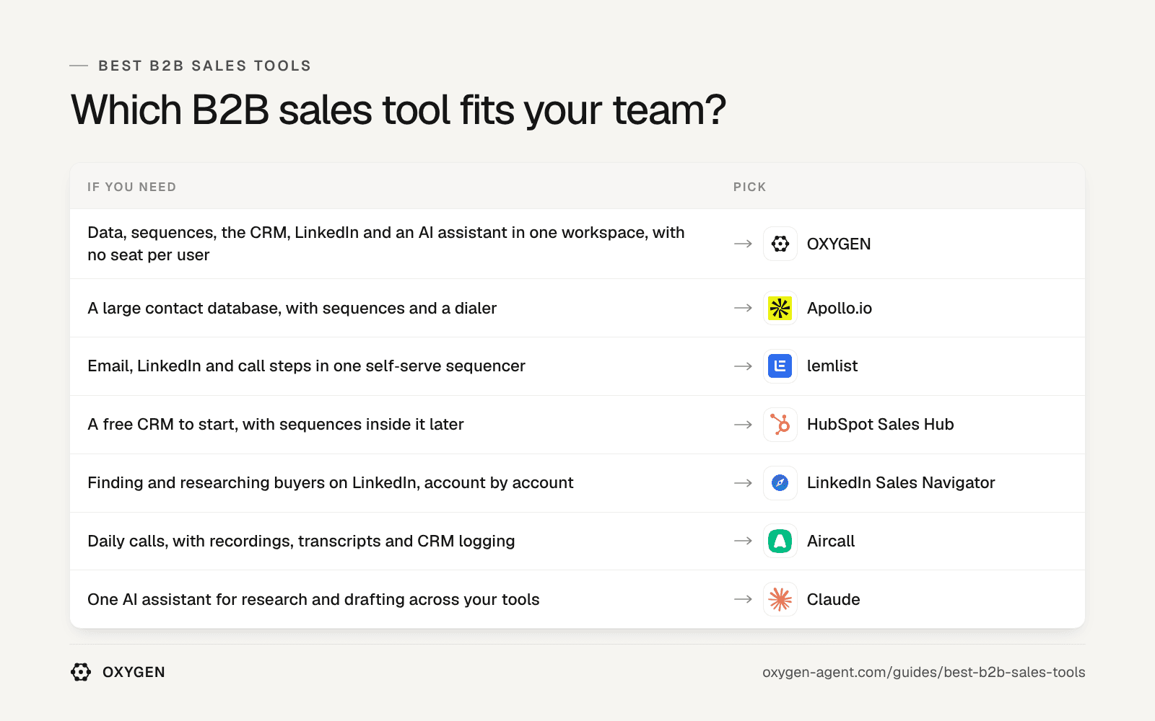Click 'A free CRM to start' row text

[276, 425]
